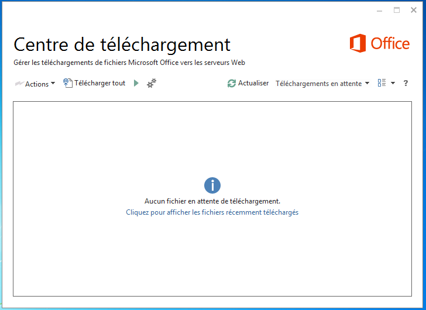
Task: Open help with the question mark
Action: pos(406,83)
